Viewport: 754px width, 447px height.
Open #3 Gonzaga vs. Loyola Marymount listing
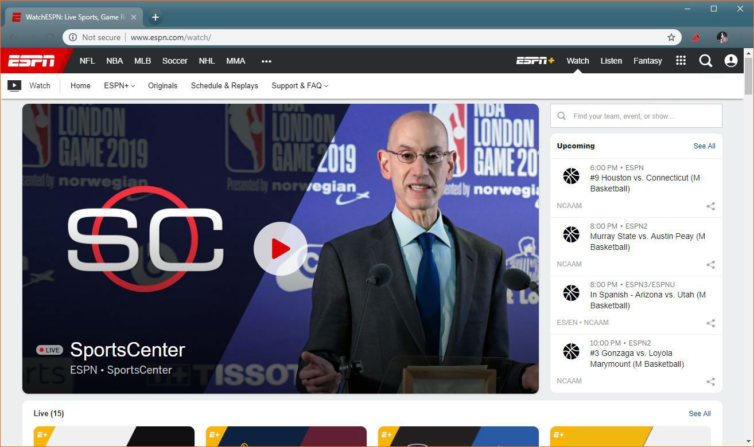pyautogui.click(x=637, y=359)
